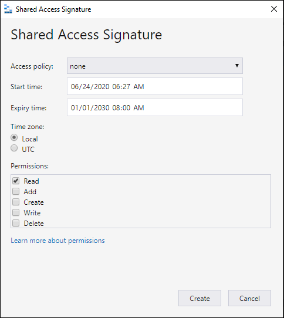Click the UTC label text
This screenshot has width=284, height=318.
pyautogui.click(x=28, y=150)
